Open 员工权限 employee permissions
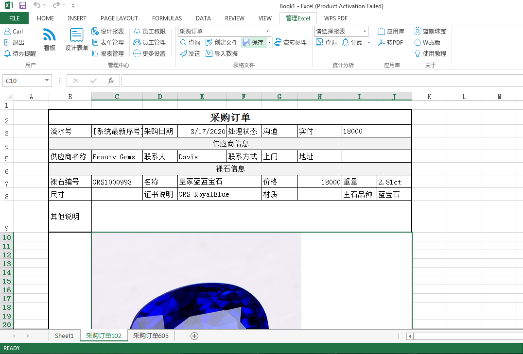The height and width of the screenshot is (354, 523). [149, 32]
